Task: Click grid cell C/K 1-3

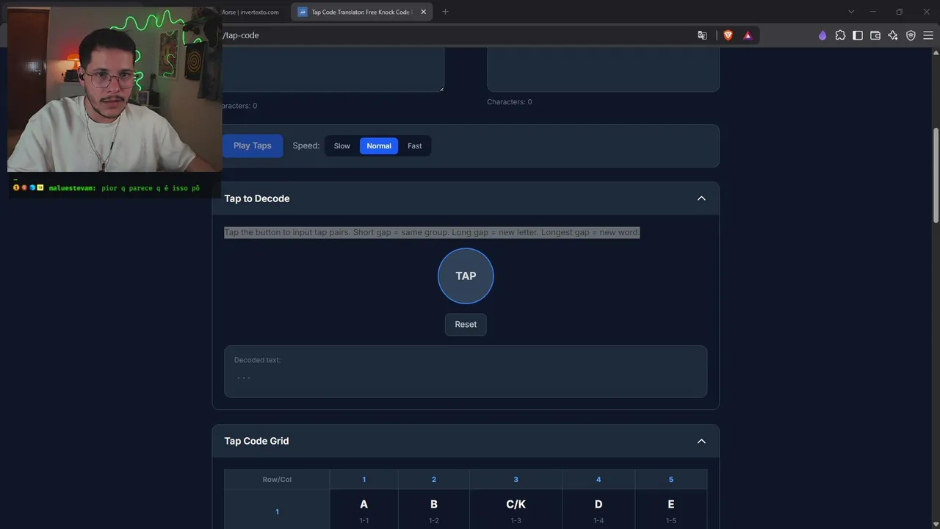Action: pos(516,511)
